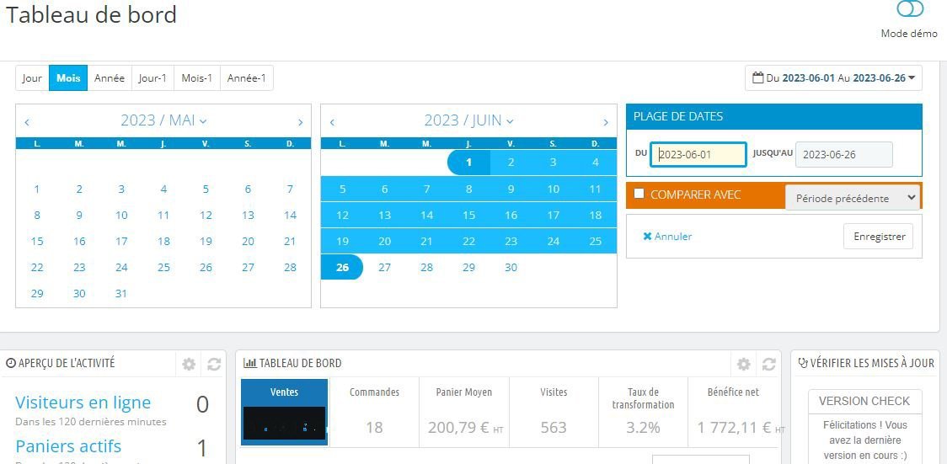Open settings gear of Tableau de bord panel
947x464 pixels.
pyautogui.click(x=743, y=364)
